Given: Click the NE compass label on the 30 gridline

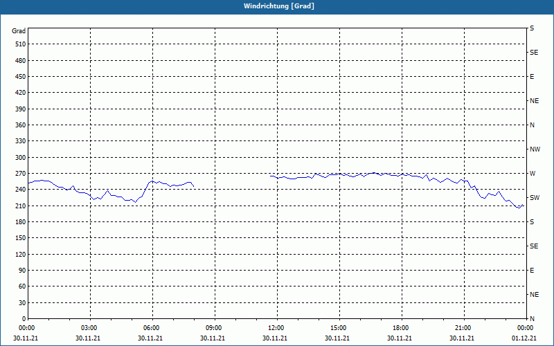Looking at the screenshot, I should (x=534, y=295).
